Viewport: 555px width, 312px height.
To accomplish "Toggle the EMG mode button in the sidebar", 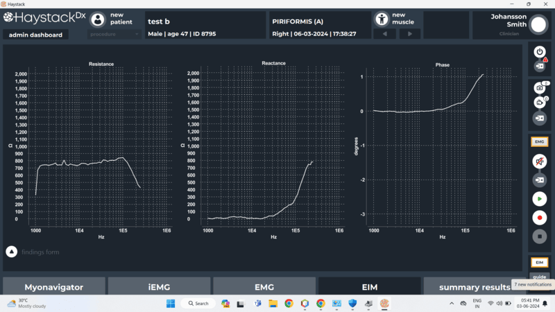I will click(539, 141).
